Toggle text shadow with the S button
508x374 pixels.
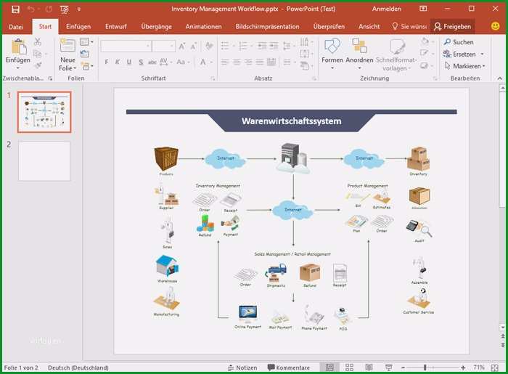[x=141, y=62]
